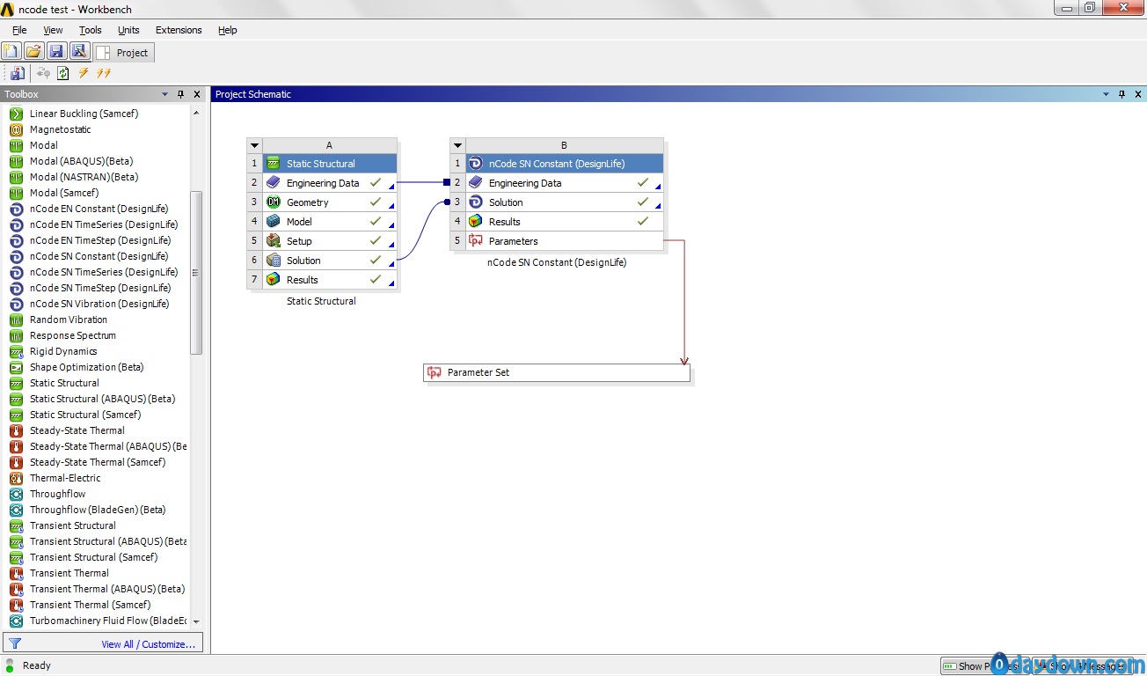The height and width of the screenshot is (676, 1147).
Task: Close the Toolbox panel
Action: [x=198, y=94]
